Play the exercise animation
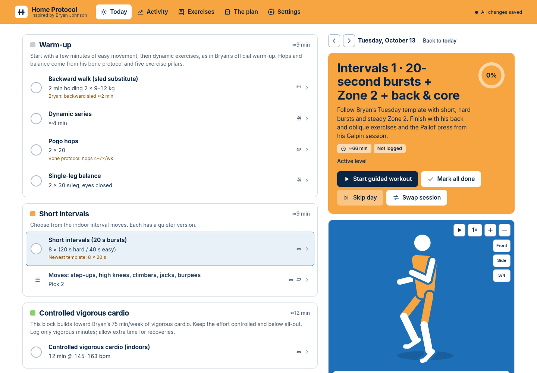Viewport: 537px width, 373px height. pos(459,230)
